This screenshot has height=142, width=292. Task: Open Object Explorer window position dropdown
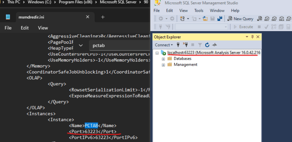point(247,37)
